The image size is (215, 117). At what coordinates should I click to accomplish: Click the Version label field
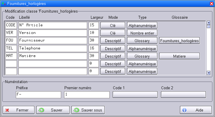[53, 33]
